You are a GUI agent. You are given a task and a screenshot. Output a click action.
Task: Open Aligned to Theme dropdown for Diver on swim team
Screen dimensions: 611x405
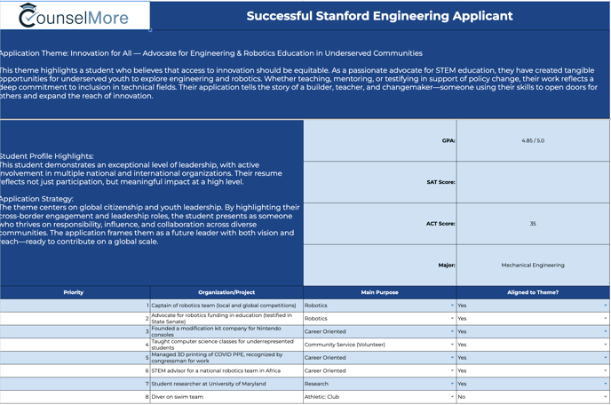605,397
